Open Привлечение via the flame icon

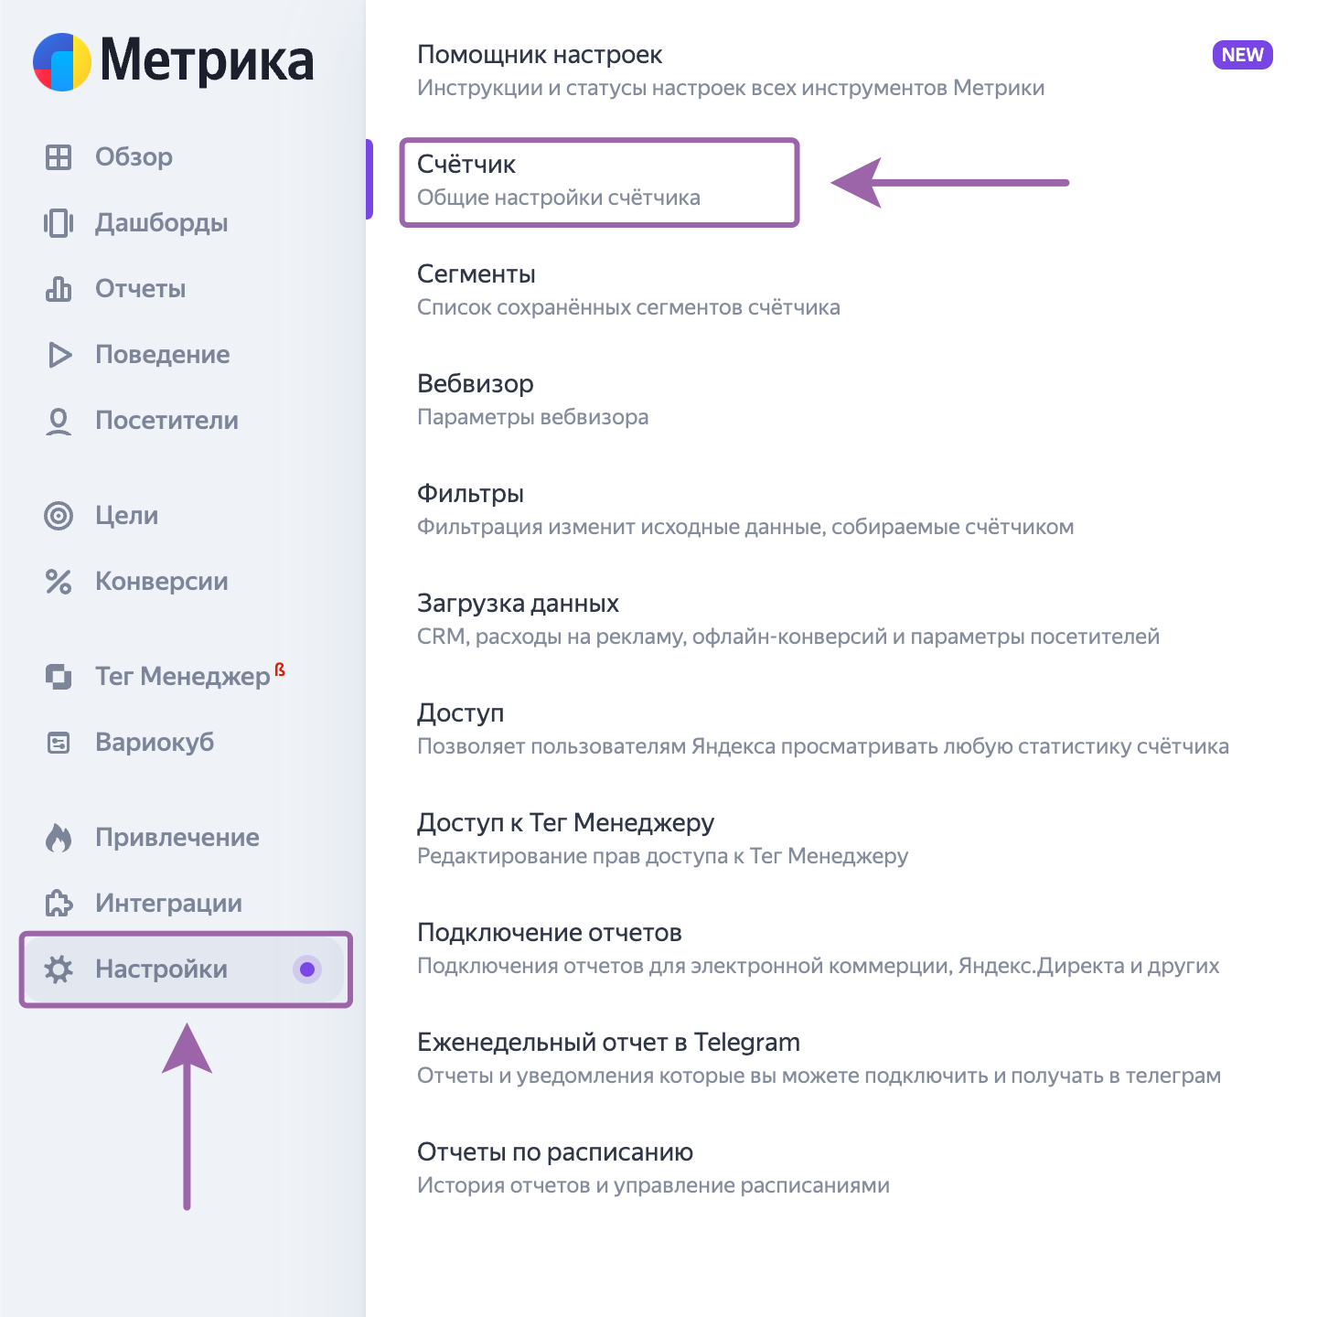pos(59,837)
